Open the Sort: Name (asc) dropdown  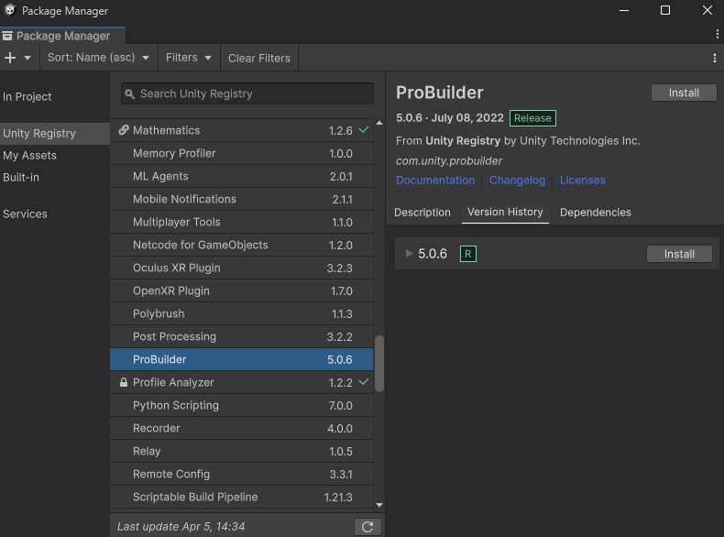pos(99,58)
